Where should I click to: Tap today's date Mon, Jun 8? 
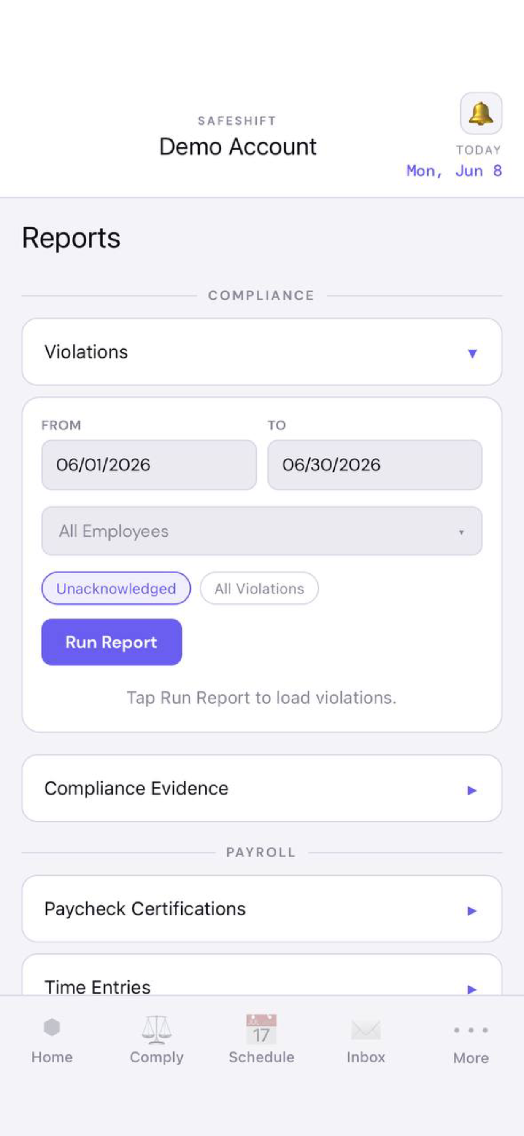454,171
